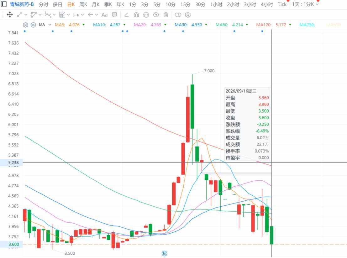
Task: Switch to the 季K tab
Action: click(108, 4)
